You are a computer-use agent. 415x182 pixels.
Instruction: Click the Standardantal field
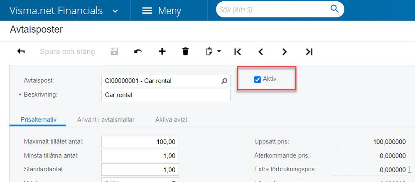[140, 170]
